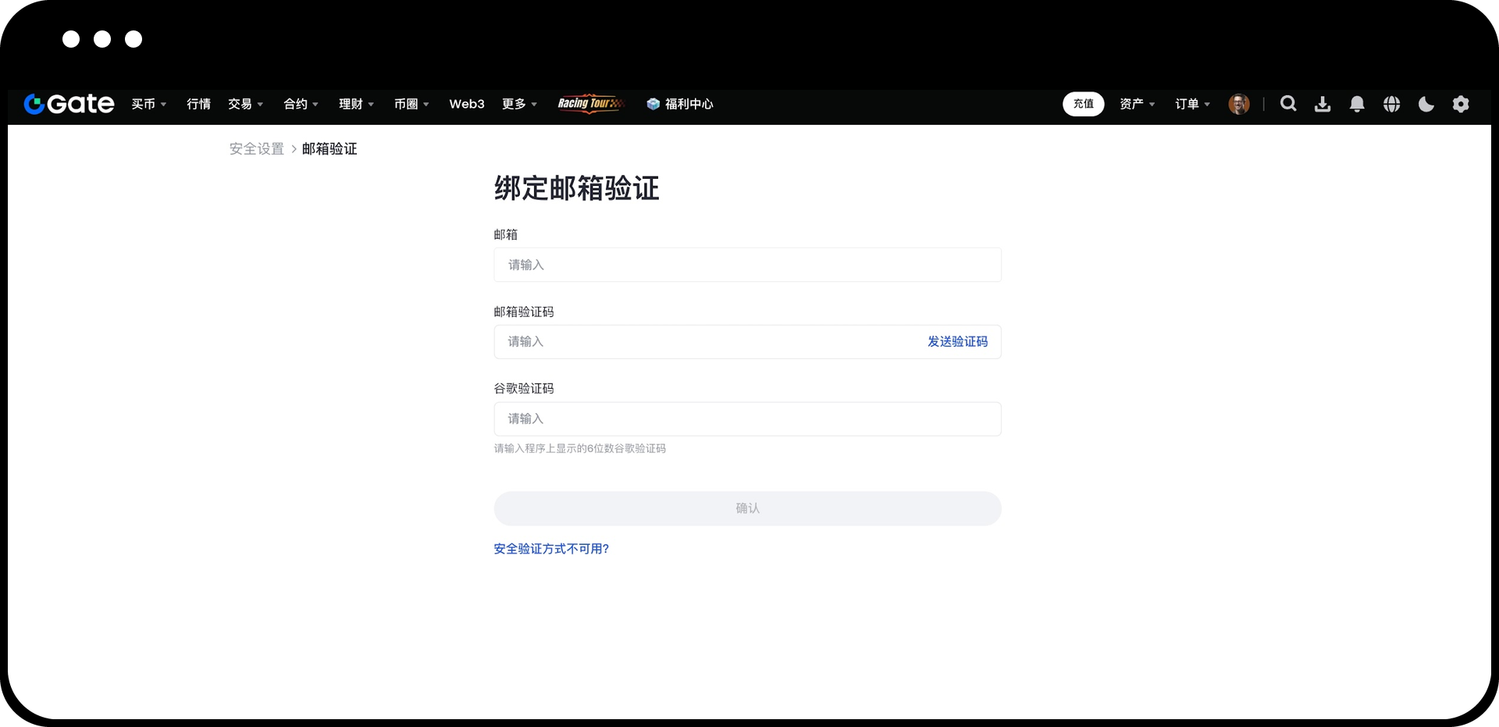Click the download app icon
Viewport: 1499px width, 727px height.
pyautogui.click(x=1323, y=104)
